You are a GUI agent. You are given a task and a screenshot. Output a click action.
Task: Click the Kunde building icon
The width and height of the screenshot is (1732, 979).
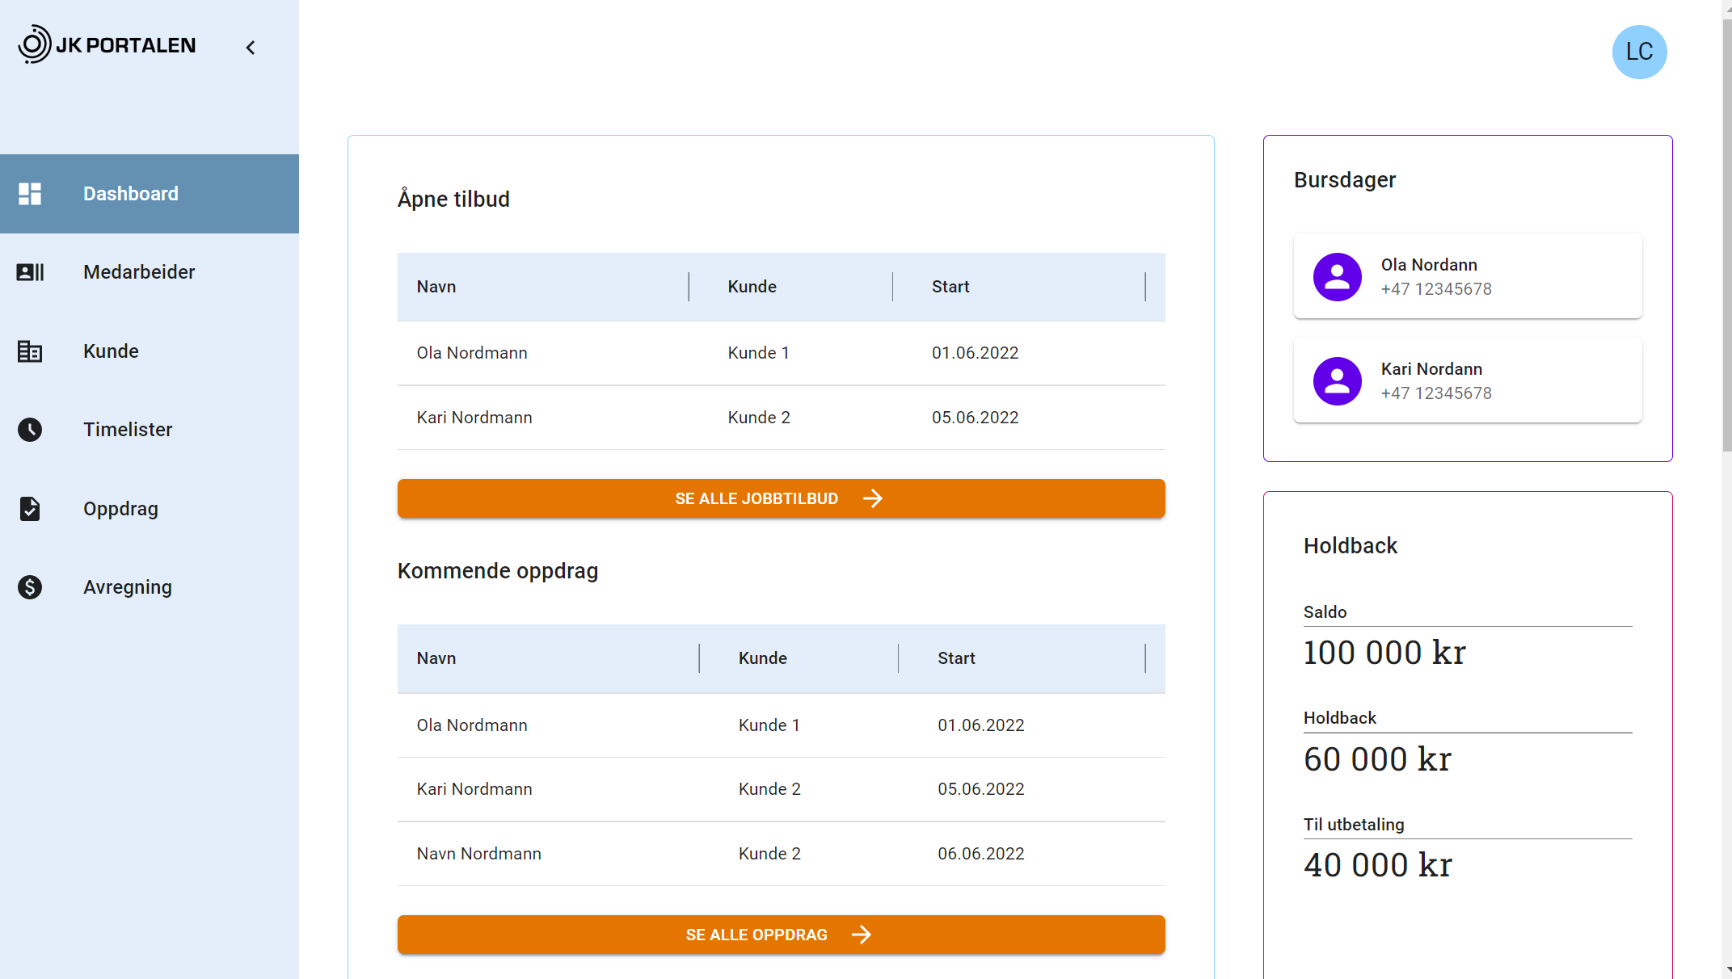click(x=30, y=351)
